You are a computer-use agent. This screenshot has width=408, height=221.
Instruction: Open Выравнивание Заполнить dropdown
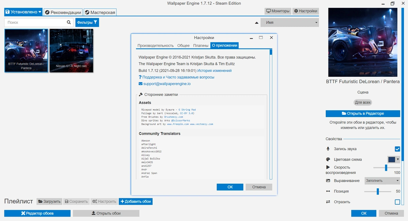tap(382, 181)
